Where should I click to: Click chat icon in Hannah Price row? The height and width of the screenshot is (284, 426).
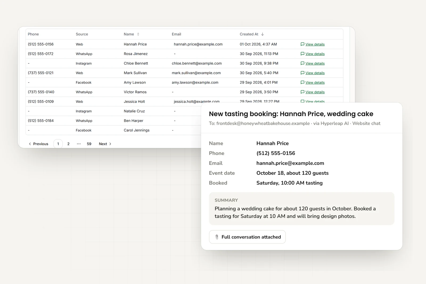tap(302, 44)
